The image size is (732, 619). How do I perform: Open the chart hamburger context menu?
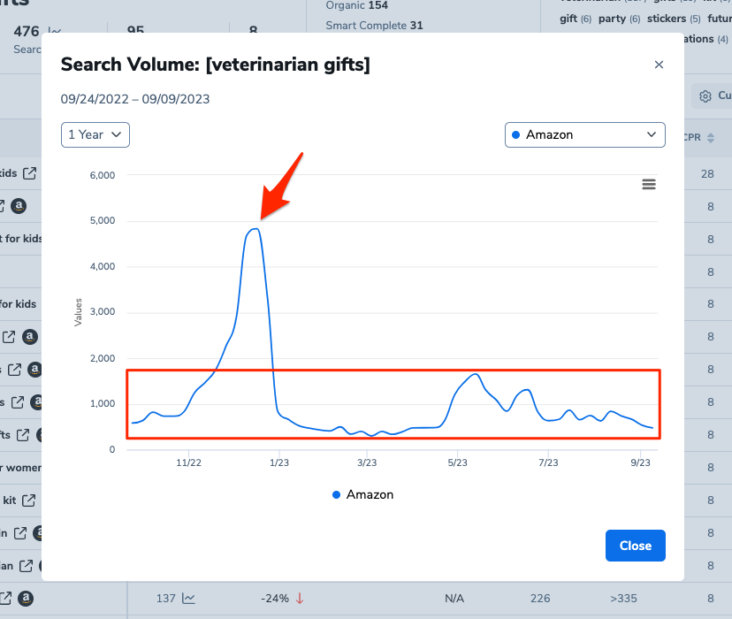coord(649,184)
